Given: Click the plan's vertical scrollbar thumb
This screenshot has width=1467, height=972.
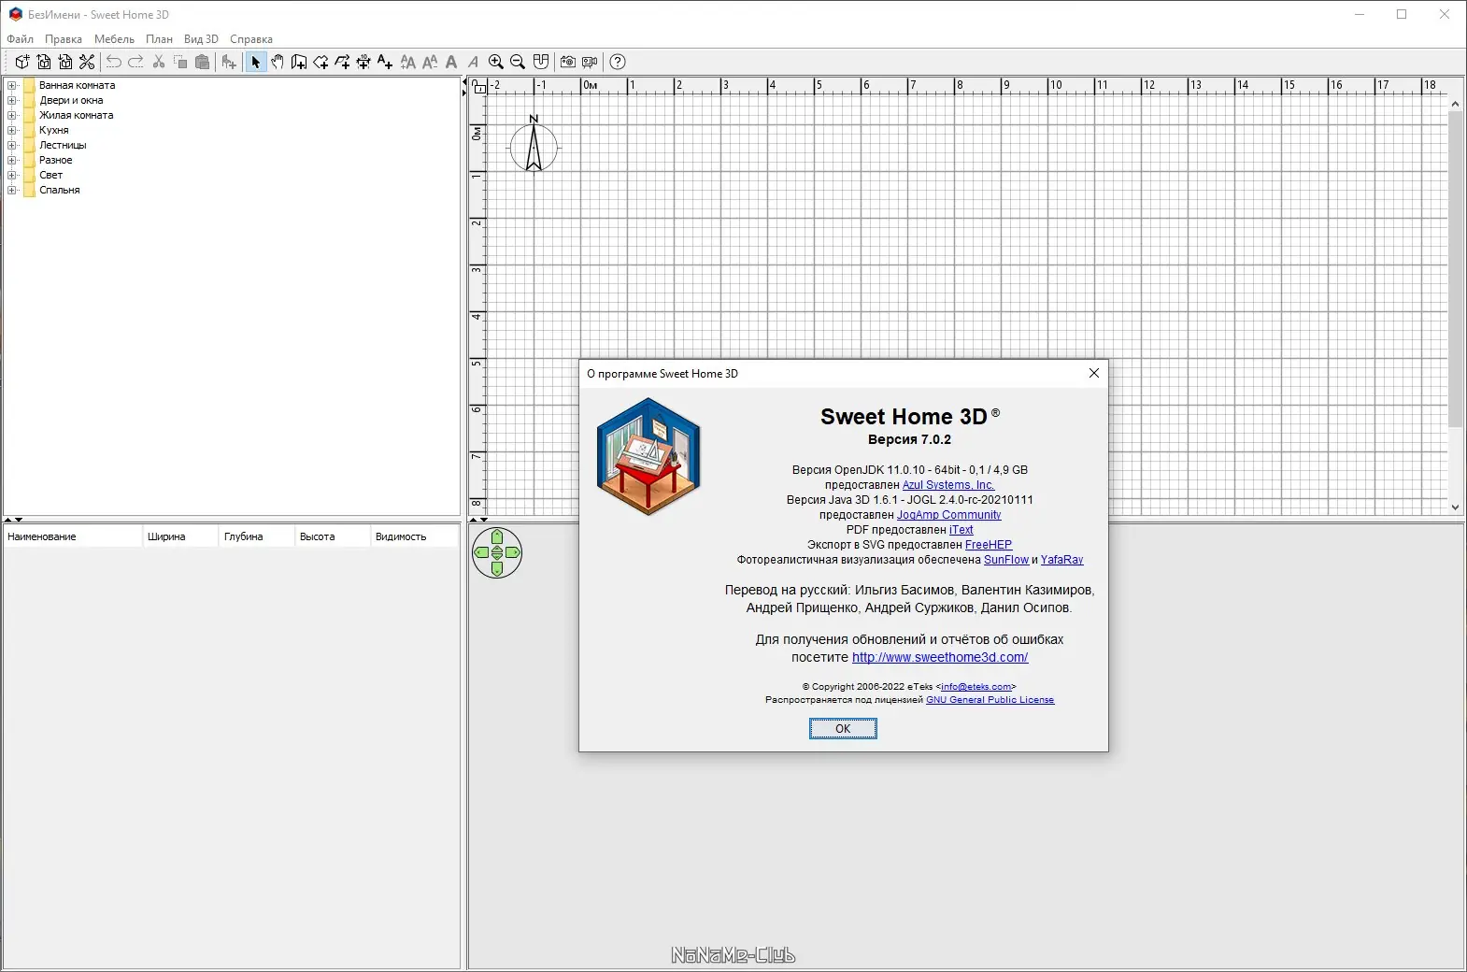Looking at the screenshot, I should (x=1455, y=269).
